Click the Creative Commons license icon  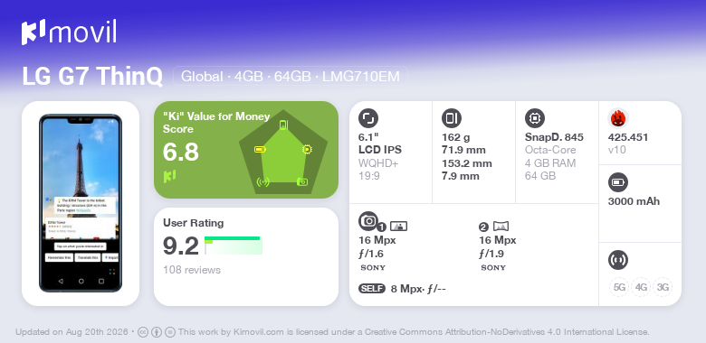tap(143, 332)
